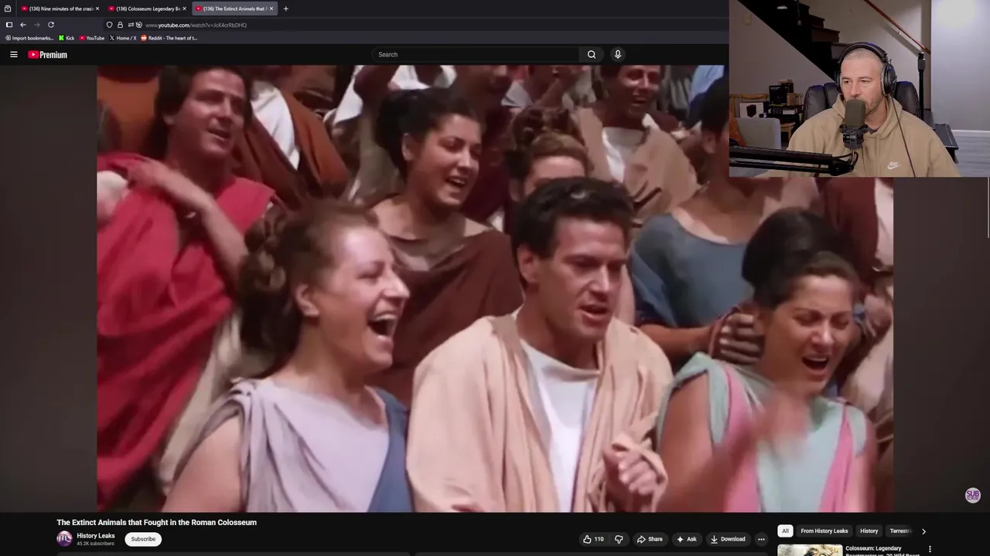Select the Terrestrial filter chip
990x556 pixels.
coord(900,531)
